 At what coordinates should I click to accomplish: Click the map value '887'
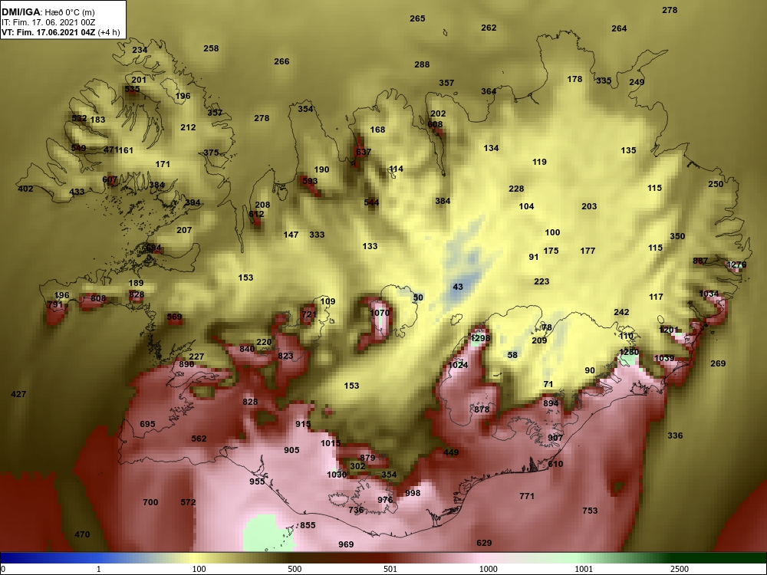[x=700, y=261]
